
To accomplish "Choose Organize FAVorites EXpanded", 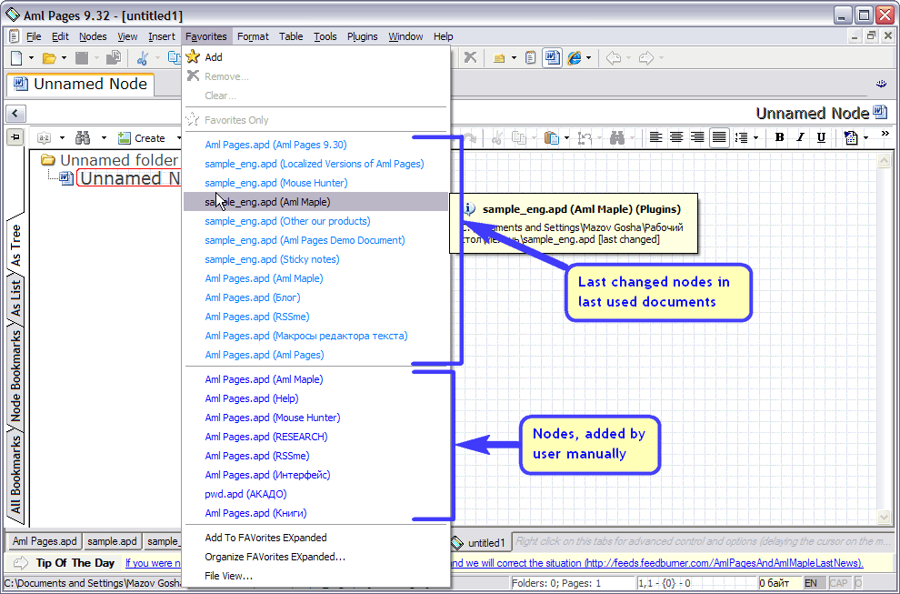I will [315, 557].
